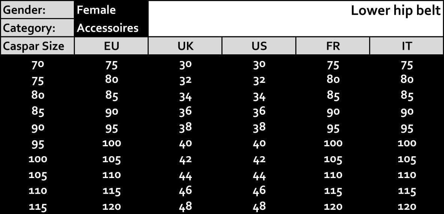Select US size 36 cell
This screenshot has width=444, height=214.
[x=259, y=111]
